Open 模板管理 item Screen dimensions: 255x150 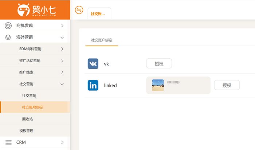click(x=35, y=131)
